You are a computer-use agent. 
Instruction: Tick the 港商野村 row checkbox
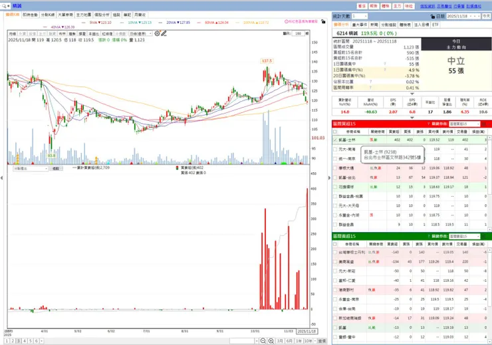335,290
